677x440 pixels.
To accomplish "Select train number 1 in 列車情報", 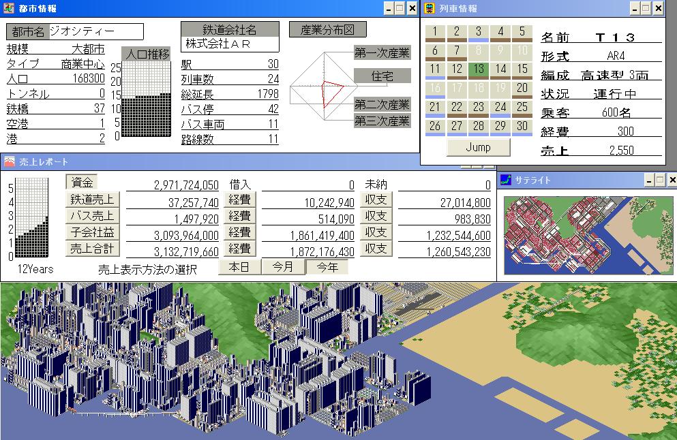I will pyautogui.click(x=435, y=33).
